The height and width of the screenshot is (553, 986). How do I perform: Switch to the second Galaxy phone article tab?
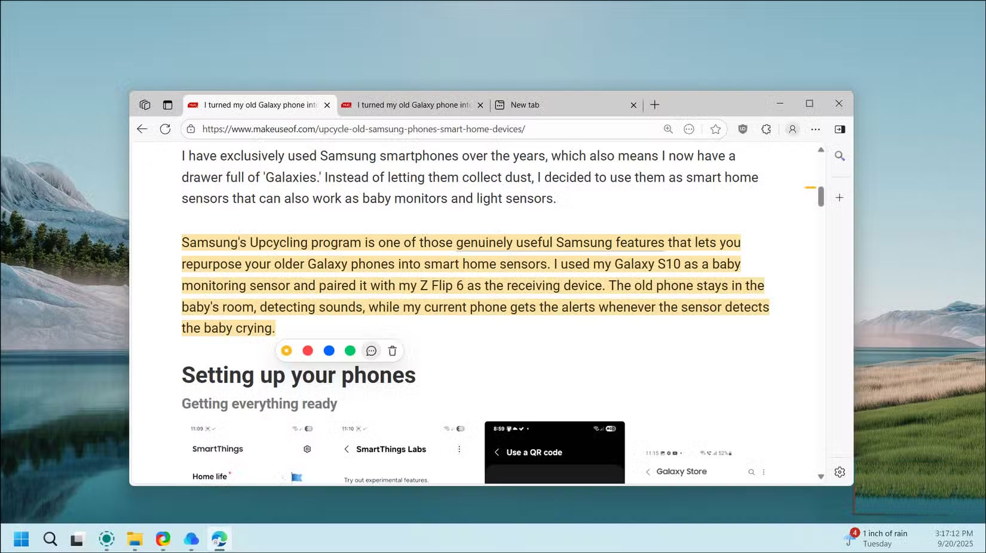coord(412,105)
